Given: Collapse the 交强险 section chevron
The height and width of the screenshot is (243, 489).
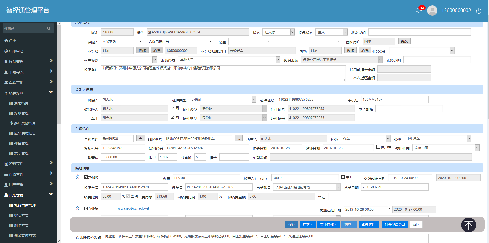Looking at the screenshot, I should coord(78,177).
